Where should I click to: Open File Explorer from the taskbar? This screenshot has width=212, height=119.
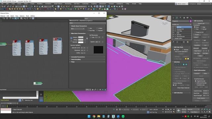tap(99, 116)
